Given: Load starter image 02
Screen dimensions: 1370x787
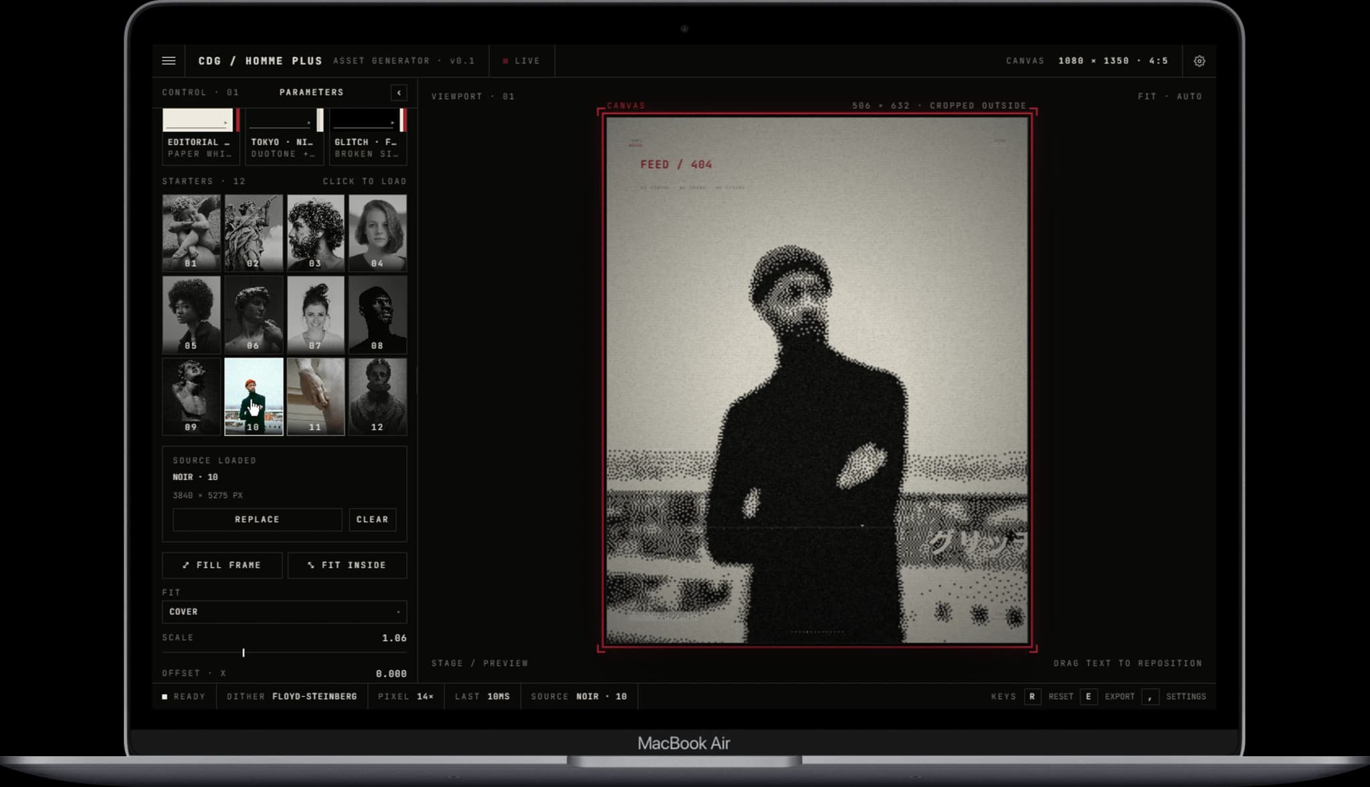Looking at the screenshot, I should pyautogui.click(x=254, y=232).
